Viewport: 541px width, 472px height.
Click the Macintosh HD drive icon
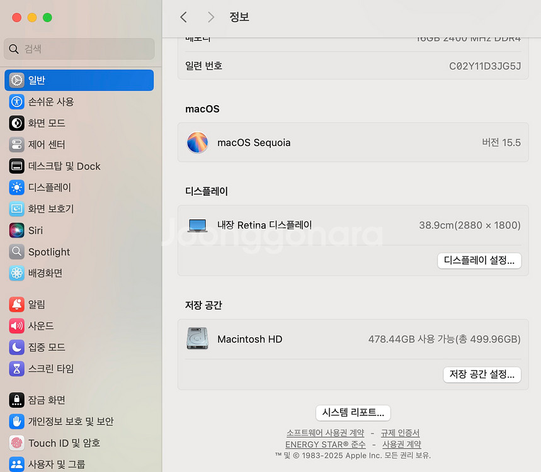(x=197, y=338)
